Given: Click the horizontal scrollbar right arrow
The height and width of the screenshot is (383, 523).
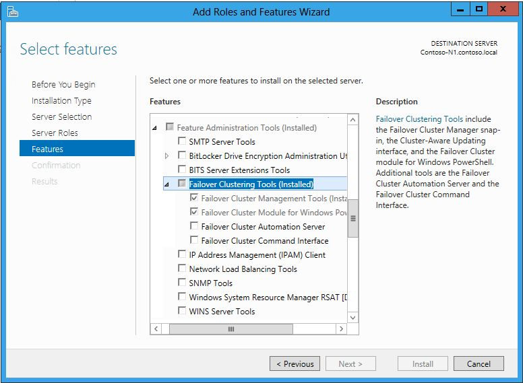Looking at the screenshot, I should pos(341,328).
